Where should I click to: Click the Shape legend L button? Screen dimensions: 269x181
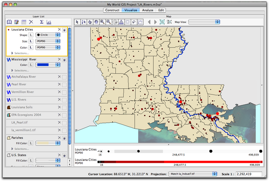(x=31, y=35)
